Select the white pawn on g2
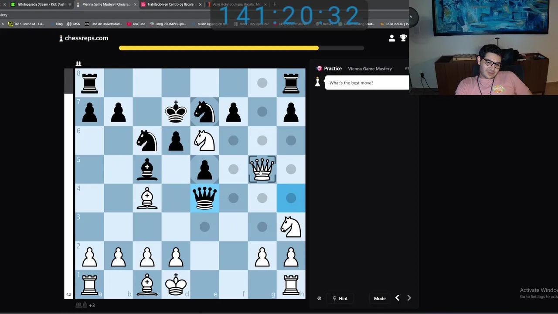 pos(262,256)
